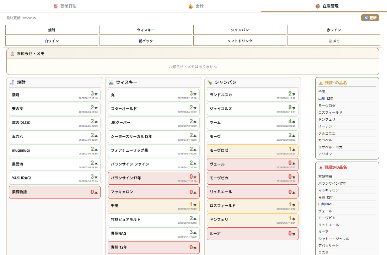Click the refresh icon in 更新 button
Image resolution: width=387 pixels, height=255 pixels.
[x=366, y=18]
